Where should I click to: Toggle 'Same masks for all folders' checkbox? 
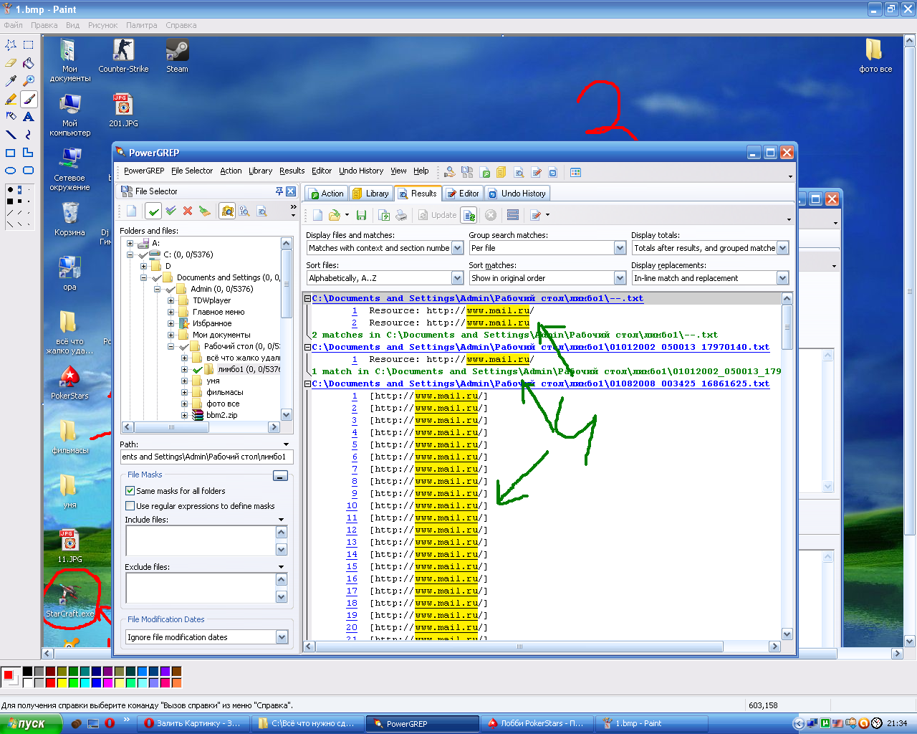point(130,491)
